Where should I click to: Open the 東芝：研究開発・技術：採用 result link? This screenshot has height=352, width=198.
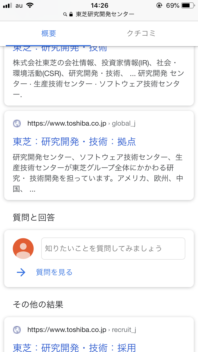[x=74, y=348]
